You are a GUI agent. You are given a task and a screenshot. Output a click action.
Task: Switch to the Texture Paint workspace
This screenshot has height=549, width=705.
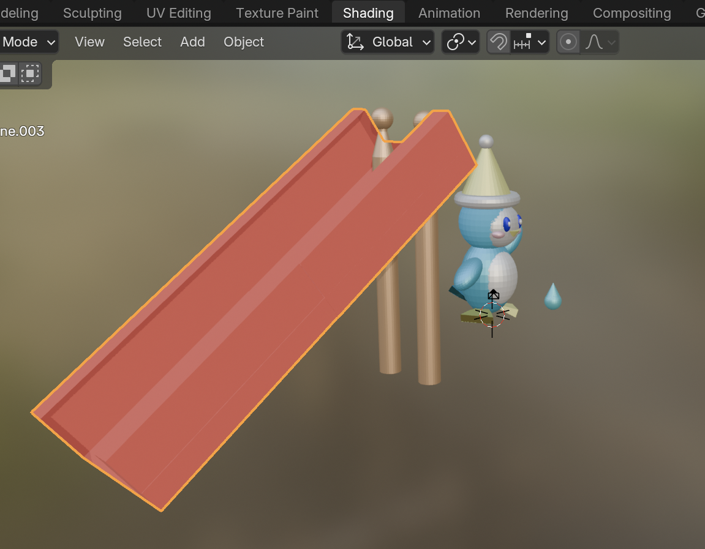tap(277, 13)
